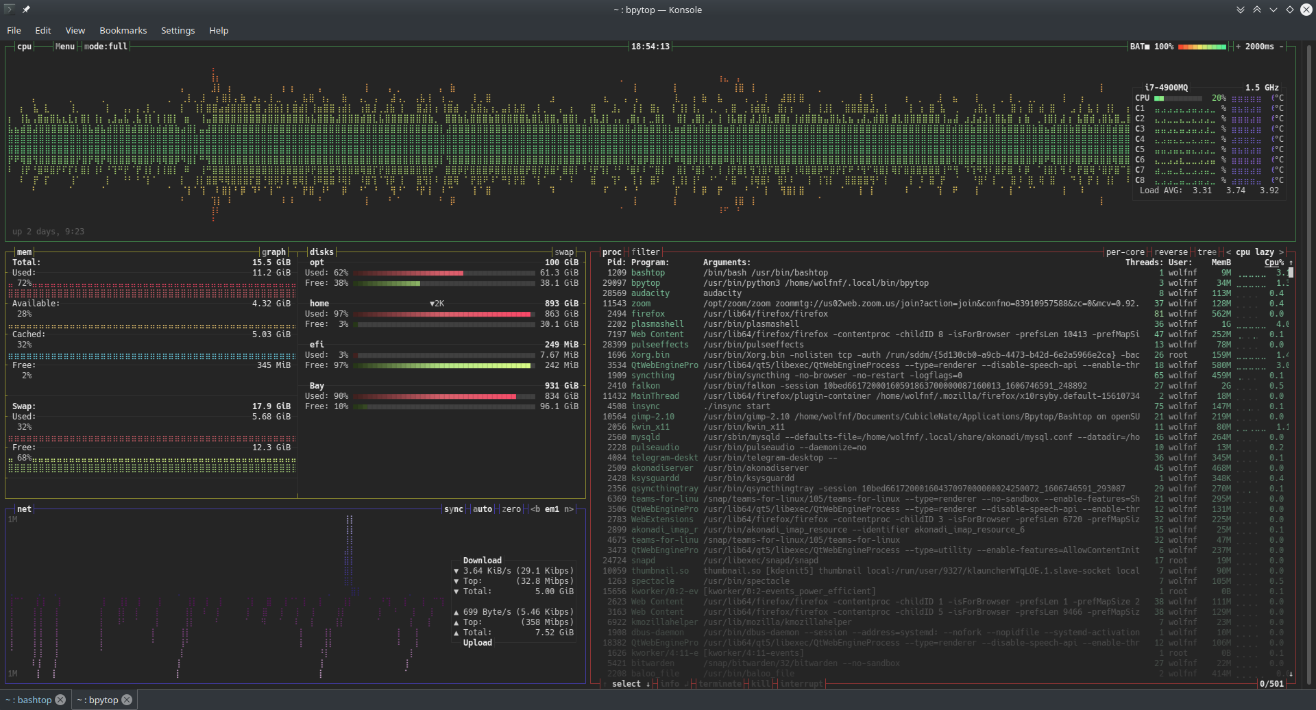Click proc list scroll down arrow
The height and width of the screenshot is (710, 1316).
[x=1291, y=674]
